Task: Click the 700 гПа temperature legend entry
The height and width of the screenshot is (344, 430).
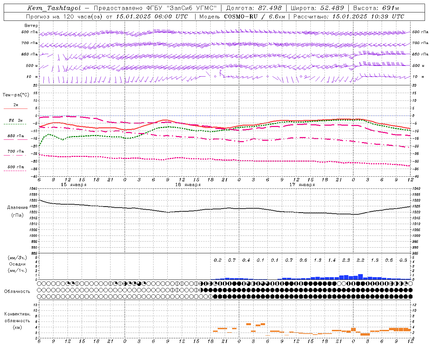Action: [x=16, y=152]
